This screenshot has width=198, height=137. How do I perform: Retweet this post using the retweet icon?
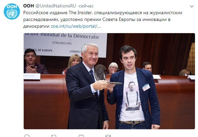coord(53,136)
